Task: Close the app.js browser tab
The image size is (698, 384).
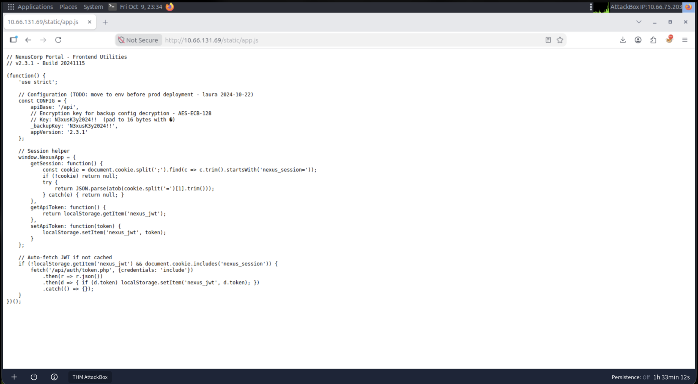Action: [x=89, y=22]
